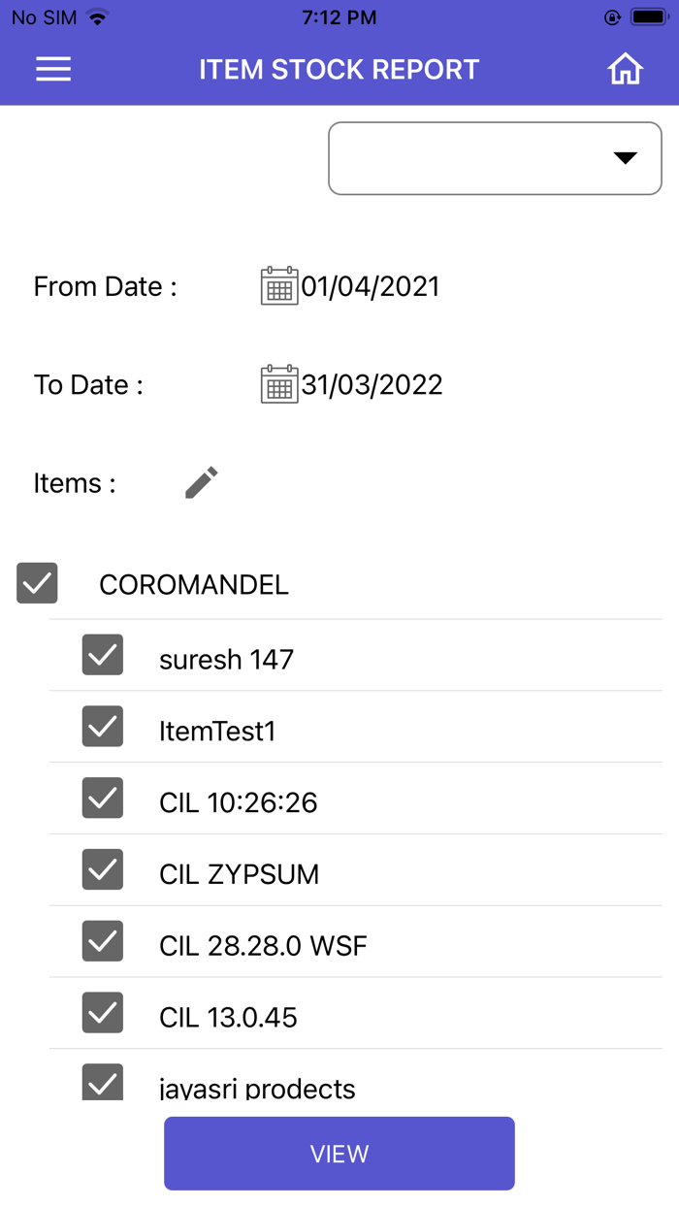Uncheck the CIL 13.0.45 item
This screenshot has width=679, height=1207.
[x=102, y=1013]
